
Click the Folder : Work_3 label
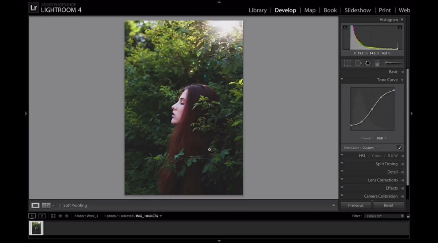(86, 216)
